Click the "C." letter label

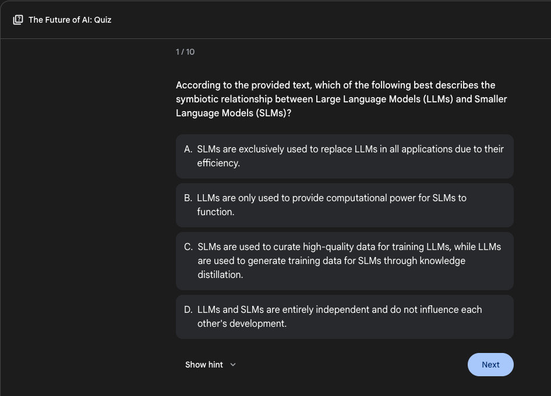[x=188, y=247]
